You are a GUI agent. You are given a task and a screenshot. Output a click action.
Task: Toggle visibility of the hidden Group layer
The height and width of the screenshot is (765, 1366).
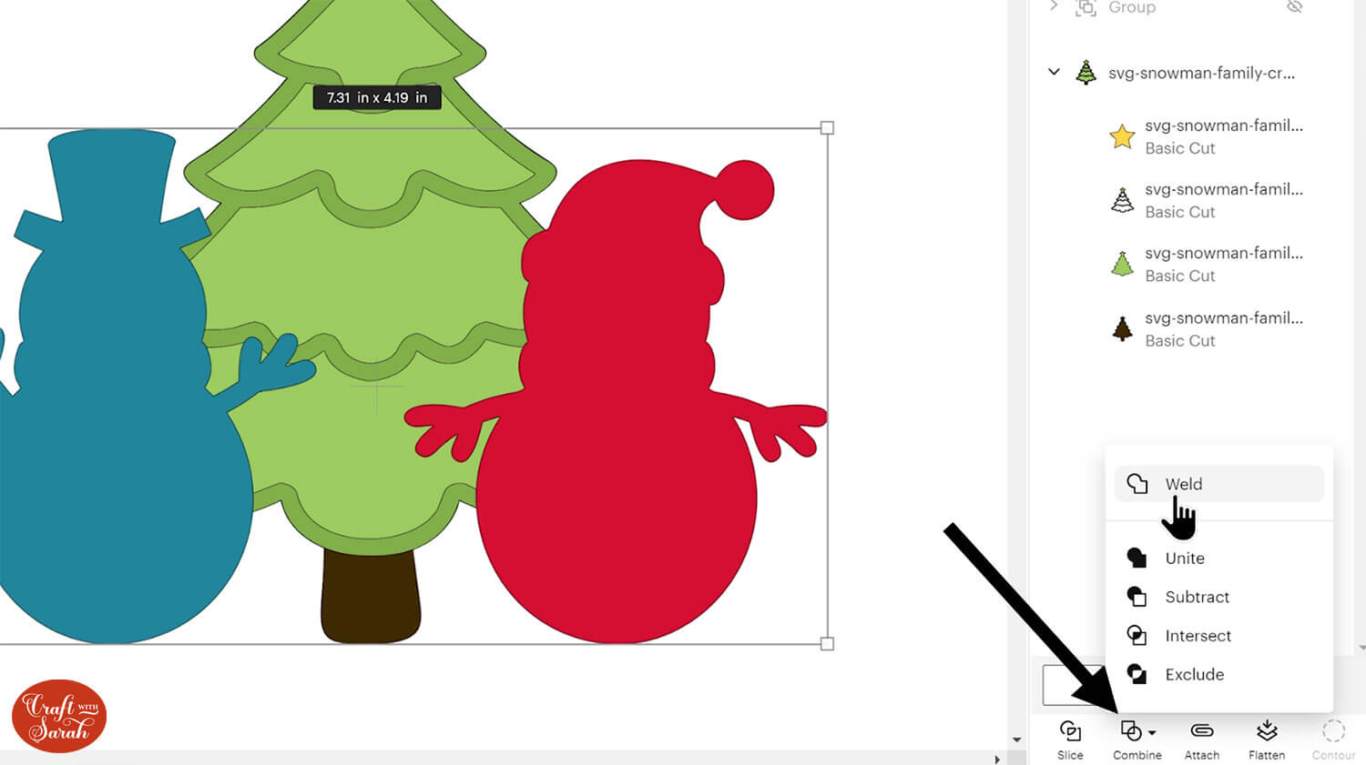[1294, 7]
